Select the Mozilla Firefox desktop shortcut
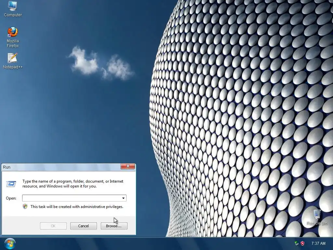 coord(13,37)
